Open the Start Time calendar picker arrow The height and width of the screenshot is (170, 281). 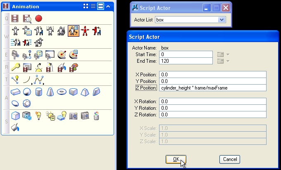click(228, 54)
